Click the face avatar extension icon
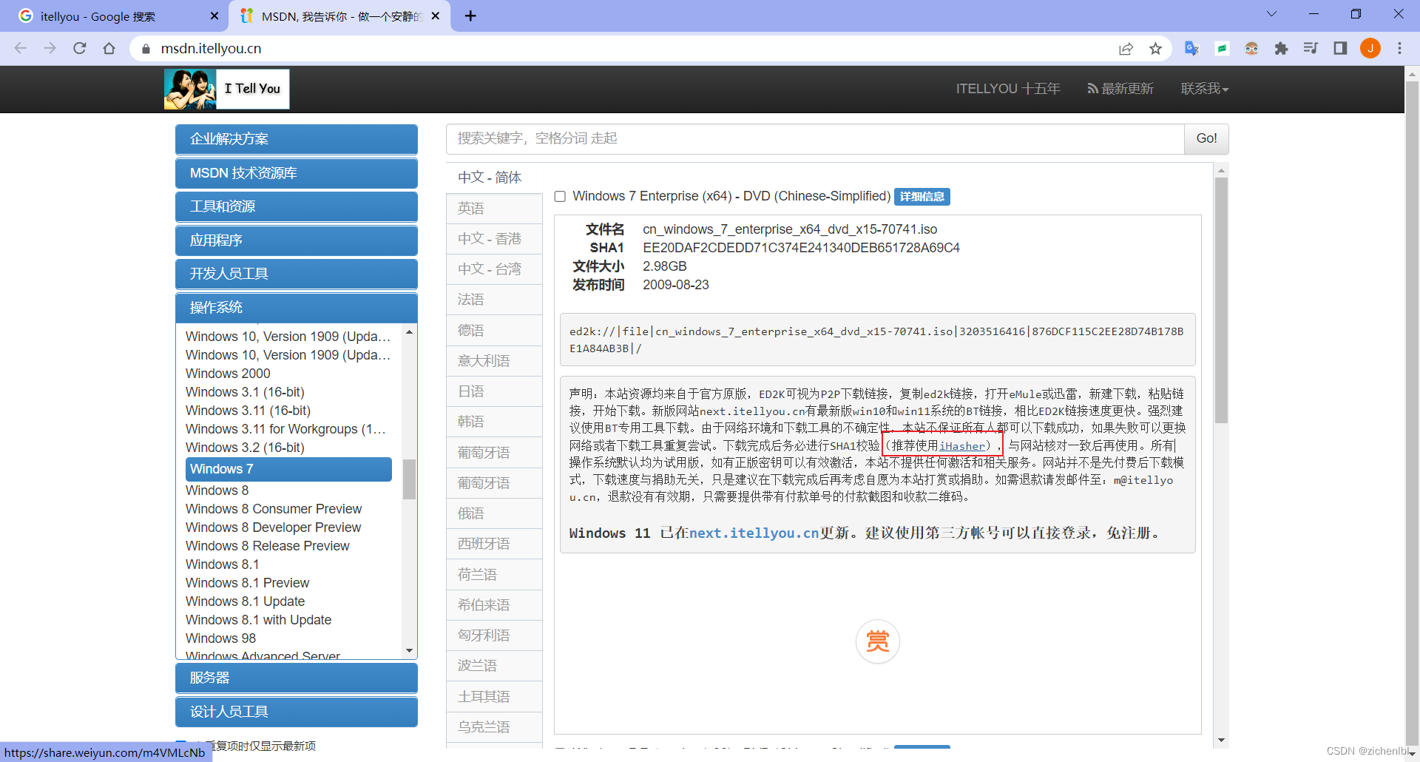 1251,48
